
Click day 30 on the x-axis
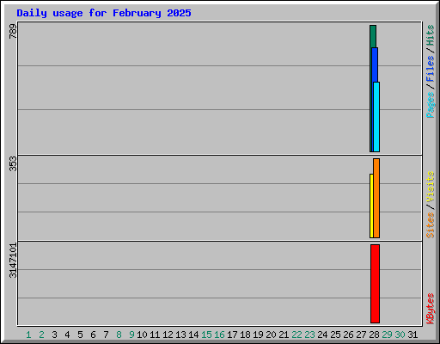400,335
